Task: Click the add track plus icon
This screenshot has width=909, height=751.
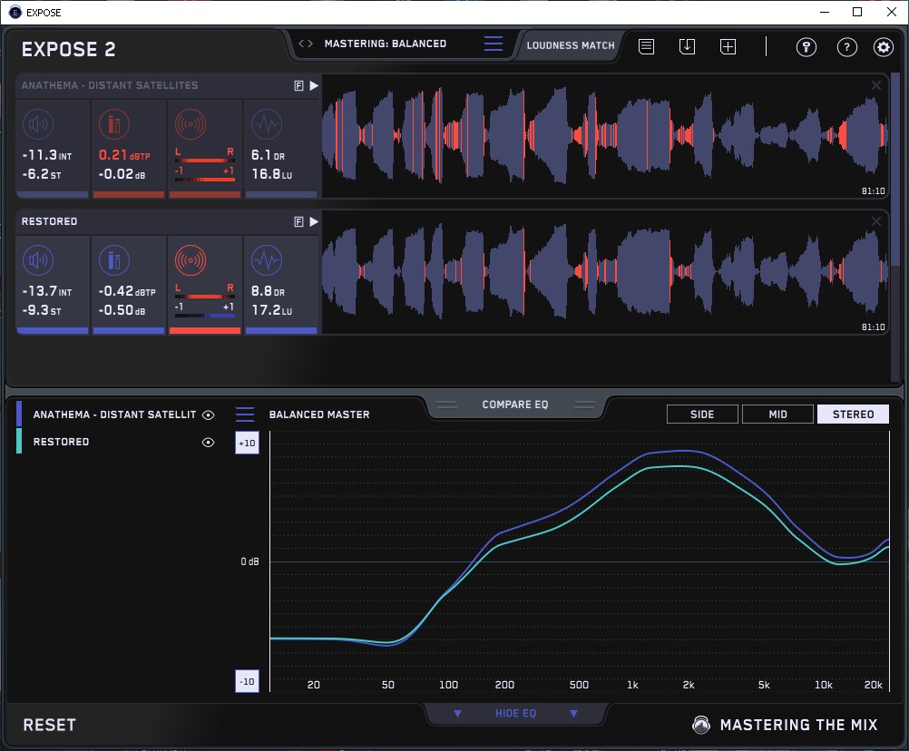Action: tap(728, 46)
